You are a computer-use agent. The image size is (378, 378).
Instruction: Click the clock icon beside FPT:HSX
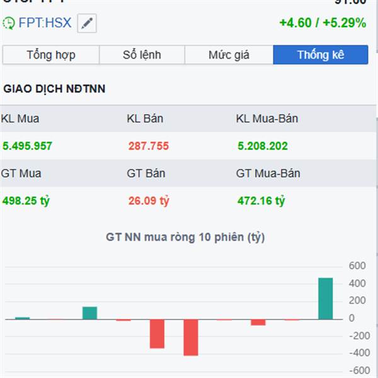click(9, 24)
